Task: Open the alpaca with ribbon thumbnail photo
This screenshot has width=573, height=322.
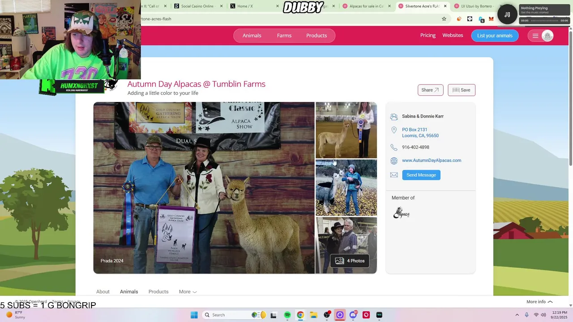Action: [x=346, y=130]
